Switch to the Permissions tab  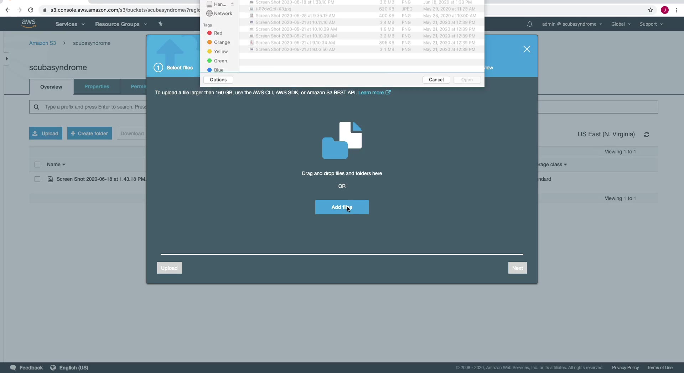pos(133,86)
